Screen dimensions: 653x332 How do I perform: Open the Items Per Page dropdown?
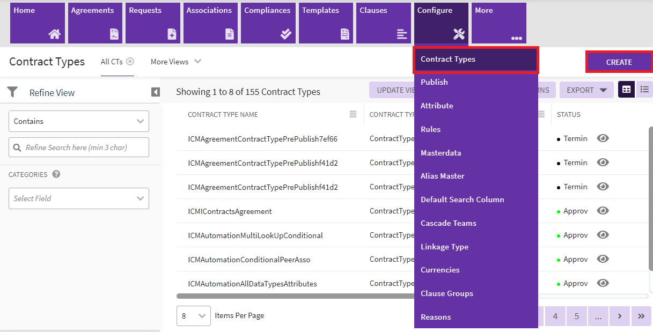point(193,316)
